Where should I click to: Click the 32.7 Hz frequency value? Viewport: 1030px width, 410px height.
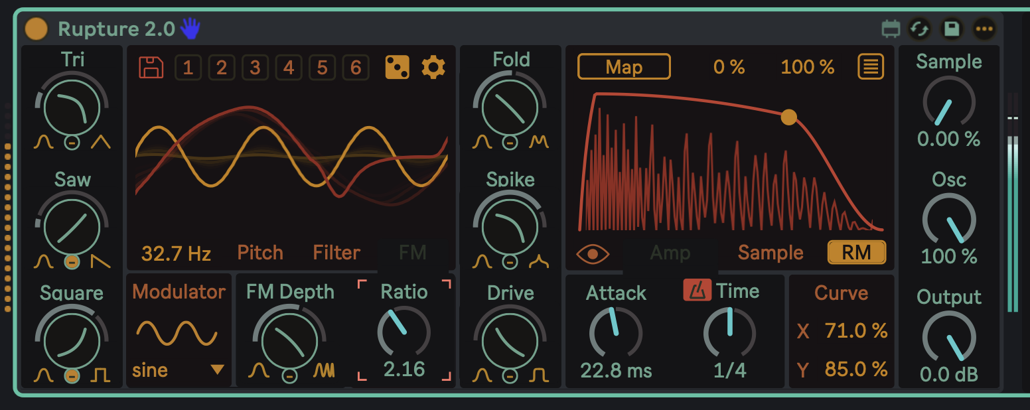pos(176,253)
